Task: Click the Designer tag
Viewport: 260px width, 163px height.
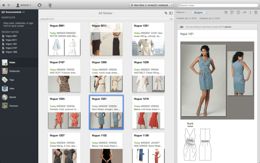Action: pos(198,13)
